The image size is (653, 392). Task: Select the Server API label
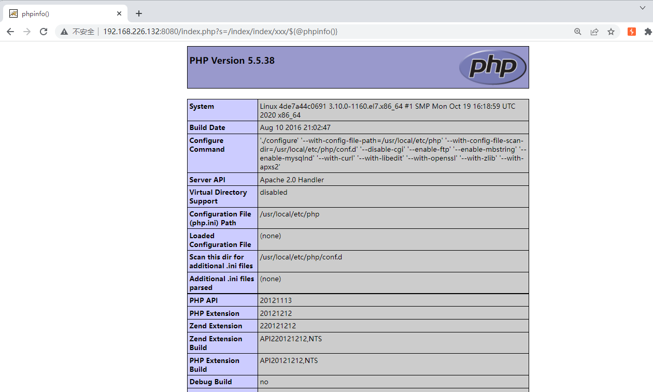[208, 180]
